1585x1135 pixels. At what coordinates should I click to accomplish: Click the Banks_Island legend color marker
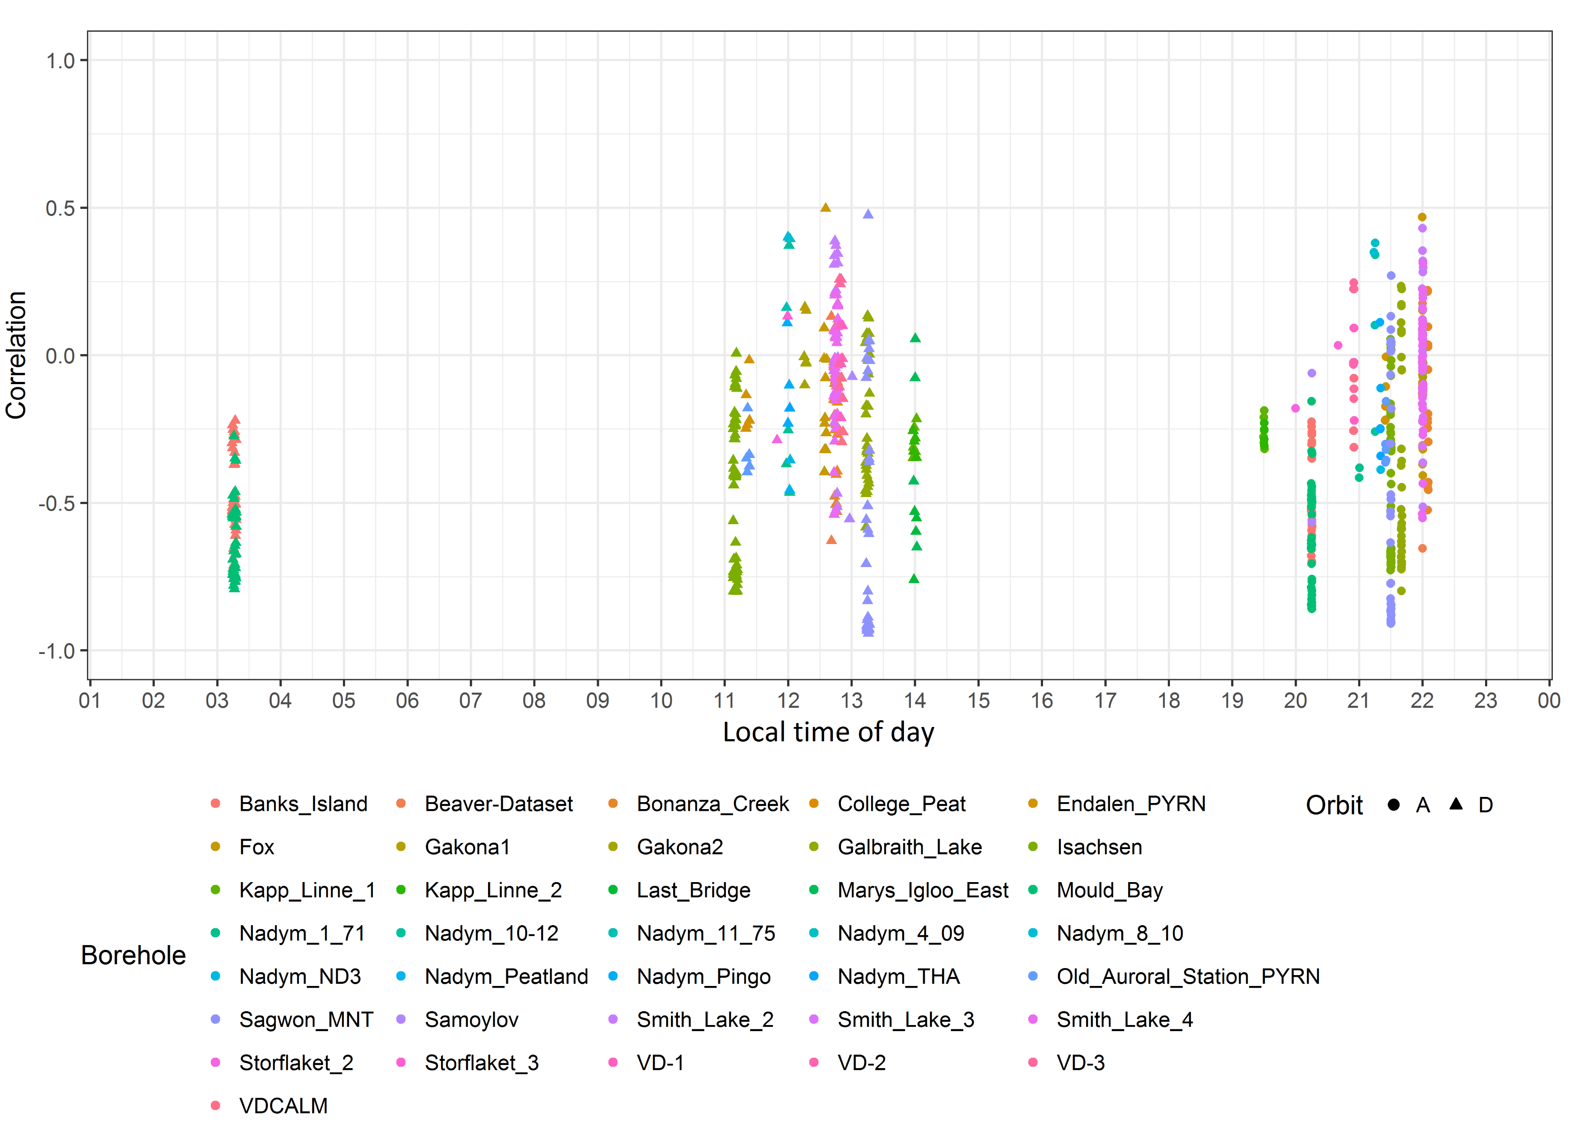(215, 804)
